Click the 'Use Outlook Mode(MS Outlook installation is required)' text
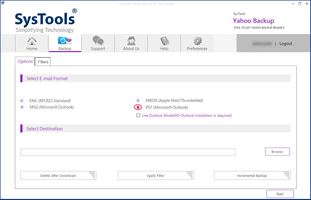The width and height of the screenshot is (311, 200). click(x=187, y=115)
